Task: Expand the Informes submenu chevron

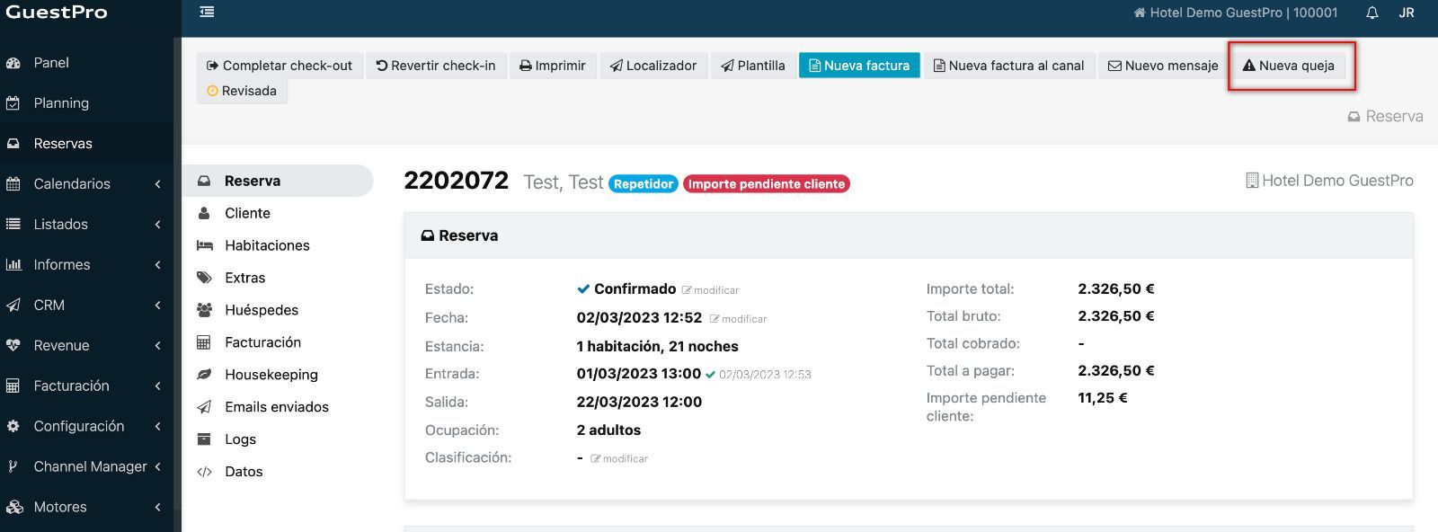Action: point(157,265)
